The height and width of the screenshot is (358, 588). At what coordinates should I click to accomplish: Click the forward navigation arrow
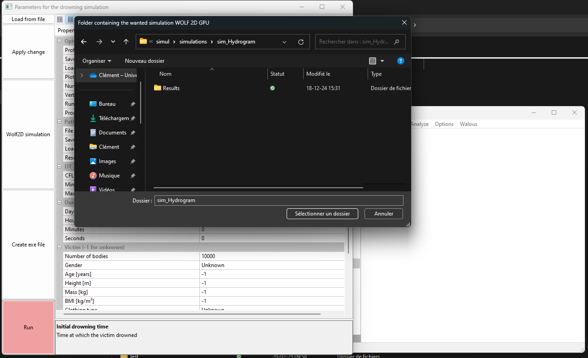99,42
